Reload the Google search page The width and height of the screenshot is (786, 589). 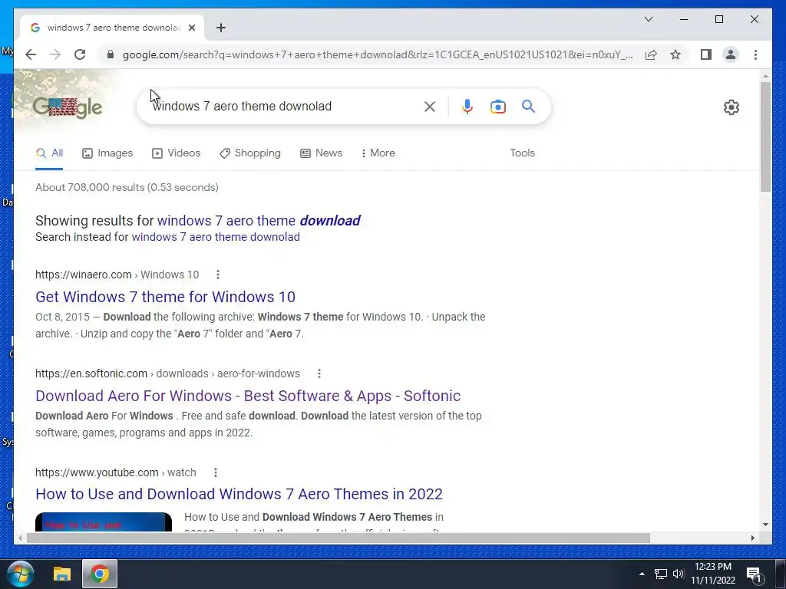(80, 54)
